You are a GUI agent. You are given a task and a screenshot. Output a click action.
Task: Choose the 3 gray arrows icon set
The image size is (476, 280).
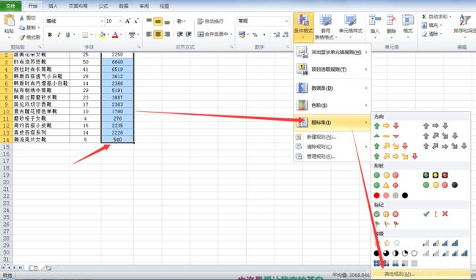coord(435,126)
